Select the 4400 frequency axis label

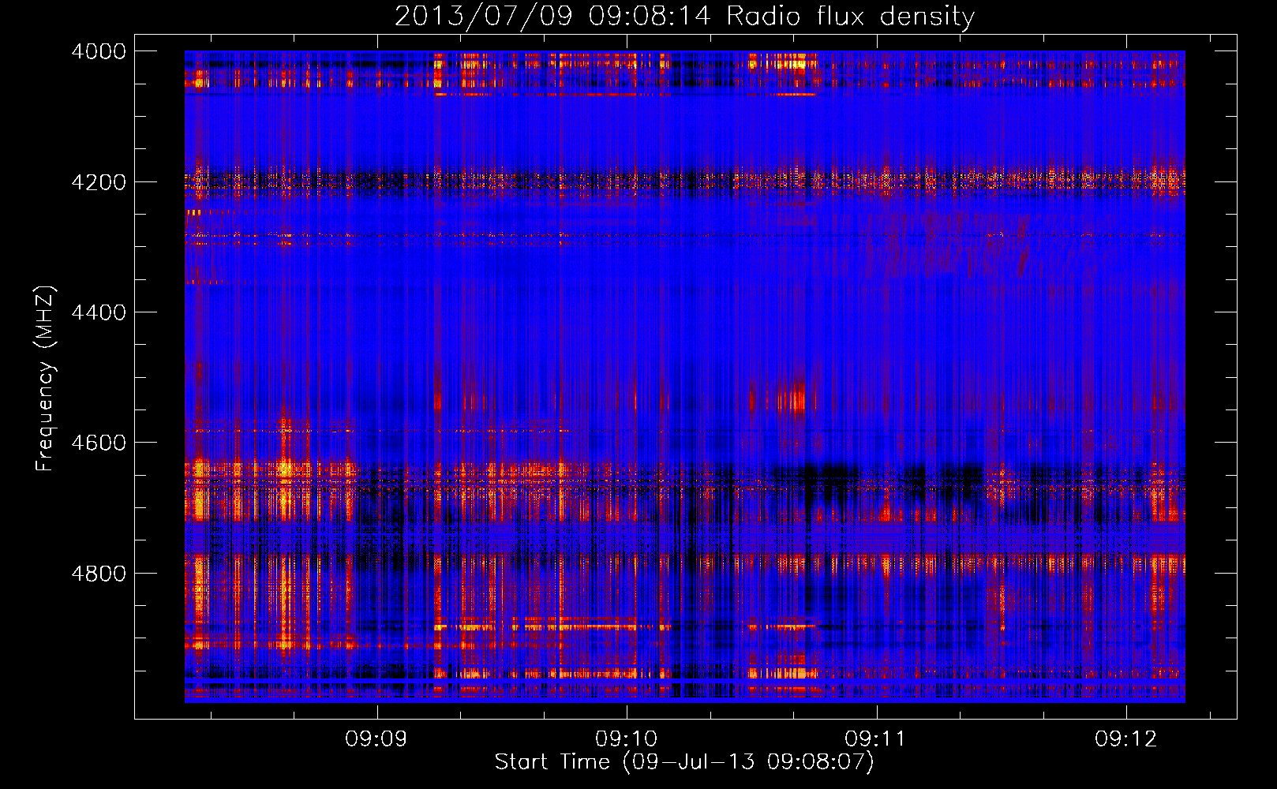pyautogui.click(x=99, y=312)
